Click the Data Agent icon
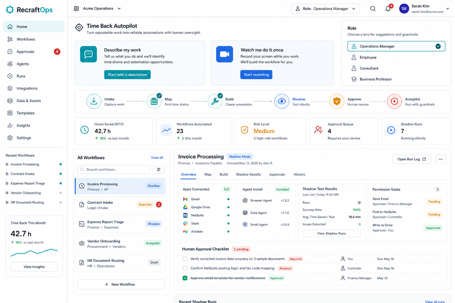 pos(245,213)
